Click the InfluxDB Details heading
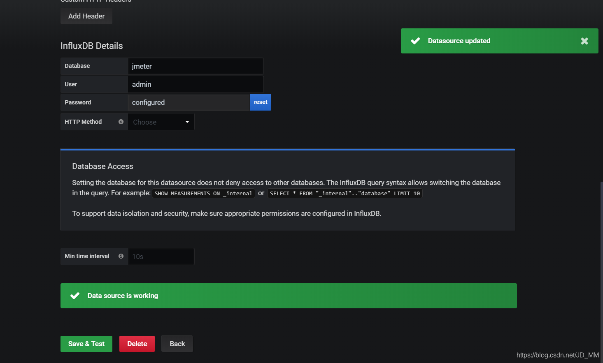The image size is (603, 363). tap(91, 46)
